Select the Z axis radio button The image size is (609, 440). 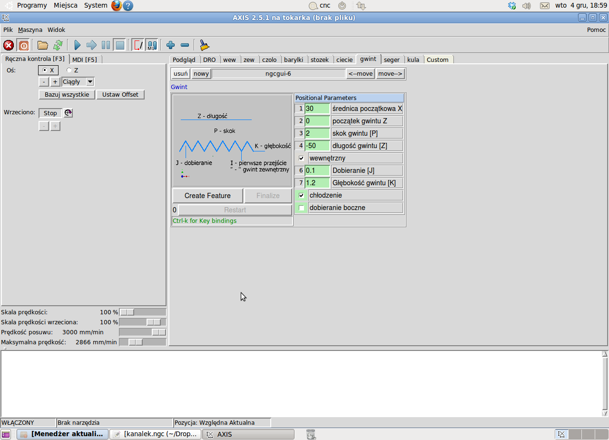(x=69, y=70)
